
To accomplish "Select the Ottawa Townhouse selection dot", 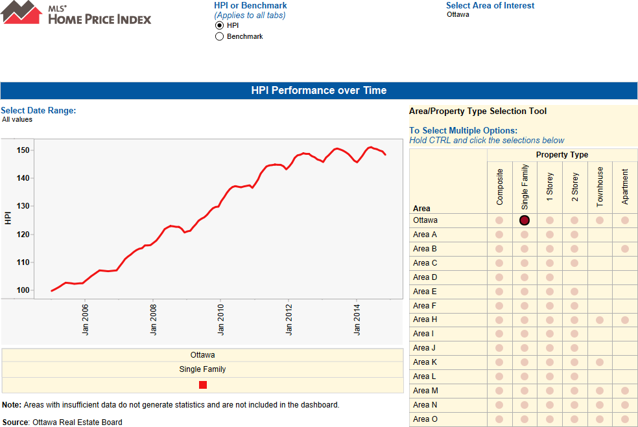I will click(x=600, y=220).
